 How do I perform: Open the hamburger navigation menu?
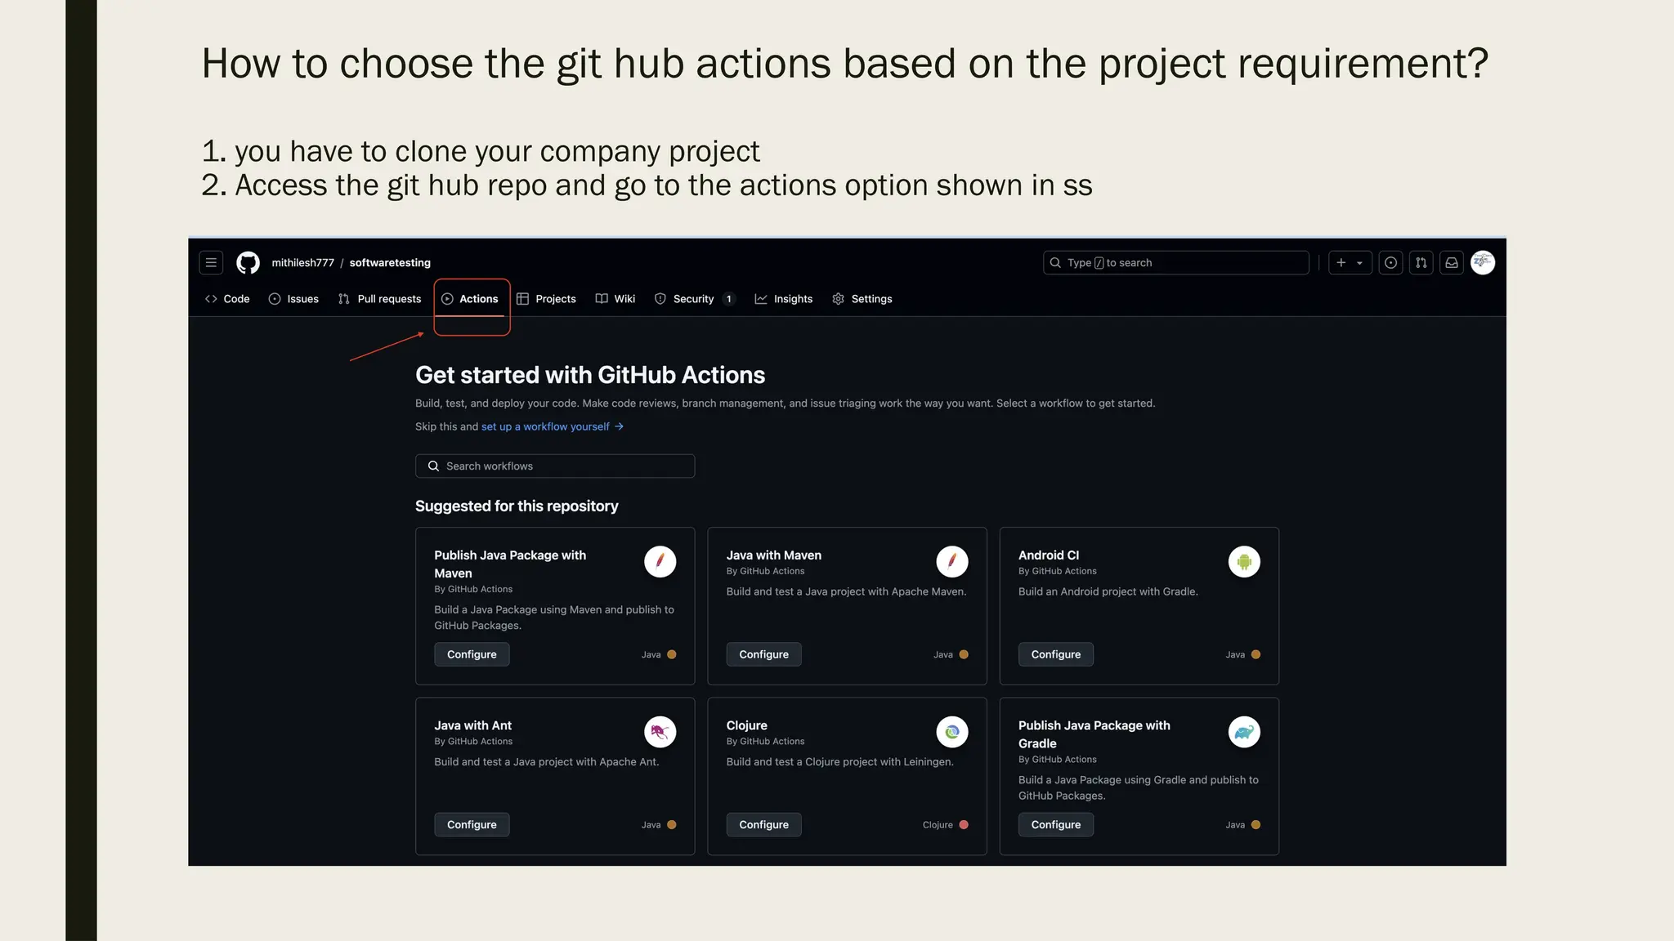coord(211,262)
